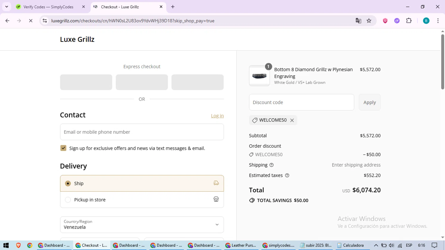The image size is (445, 250).
Task: Click the third express checkout button
Action: coord(198,82)
